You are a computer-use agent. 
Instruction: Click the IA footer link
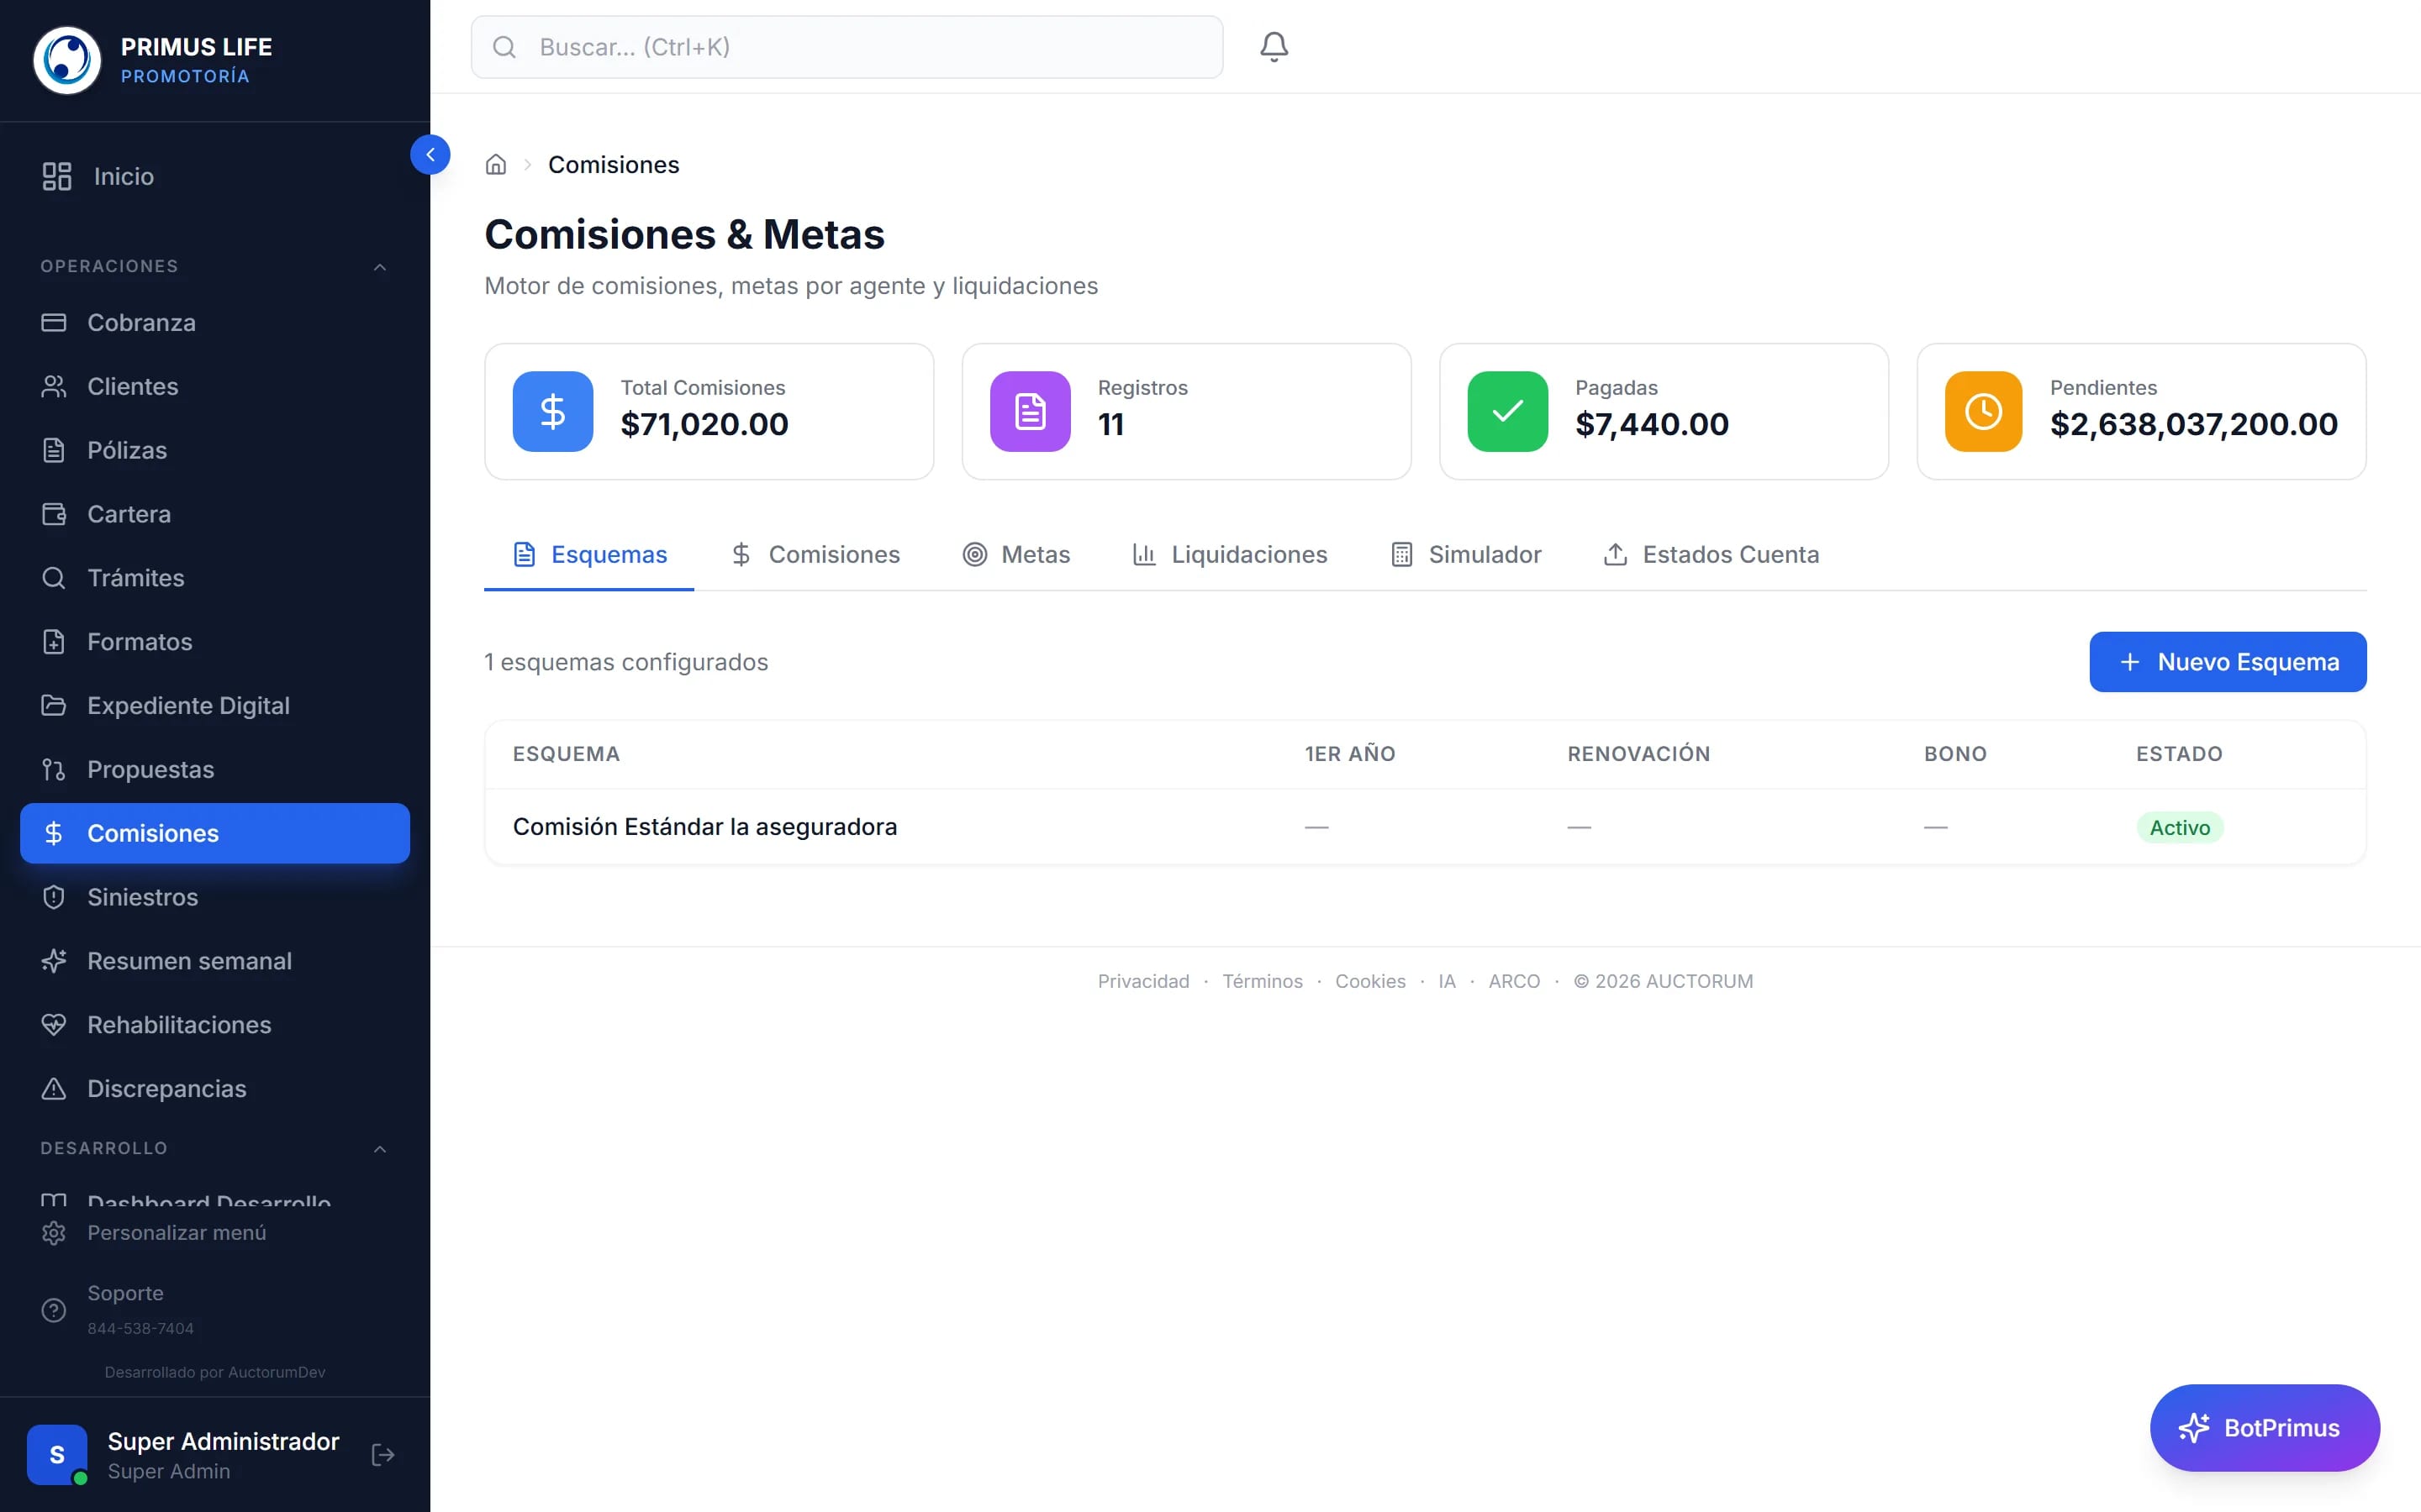[1447, 981]
